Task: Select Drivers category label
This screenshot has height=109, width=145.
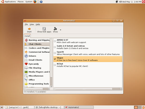Action: pos(32,56)
